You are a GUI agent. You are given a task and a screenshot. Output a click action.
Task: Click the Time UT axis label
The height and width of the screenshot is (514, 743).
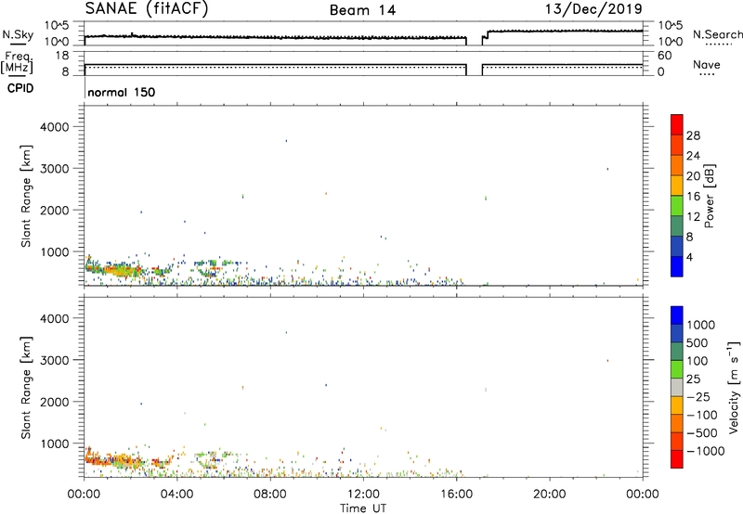[363, 508]
